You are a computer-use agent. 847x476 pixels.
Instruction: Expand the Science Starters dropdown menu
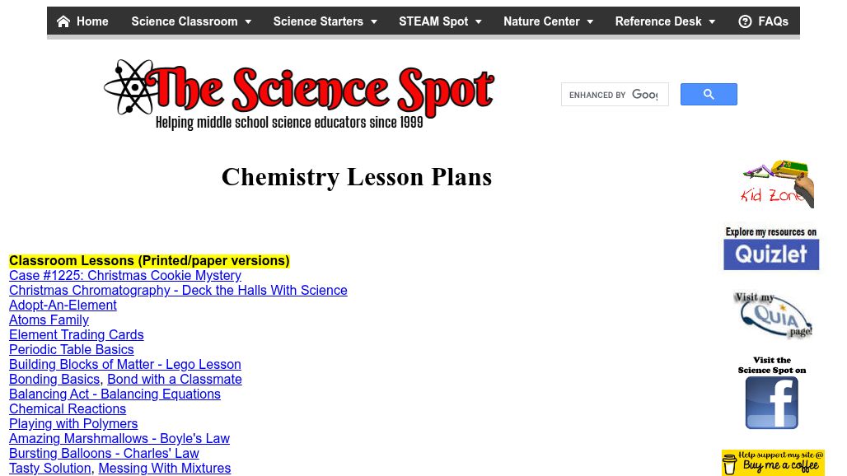point(325,21)
